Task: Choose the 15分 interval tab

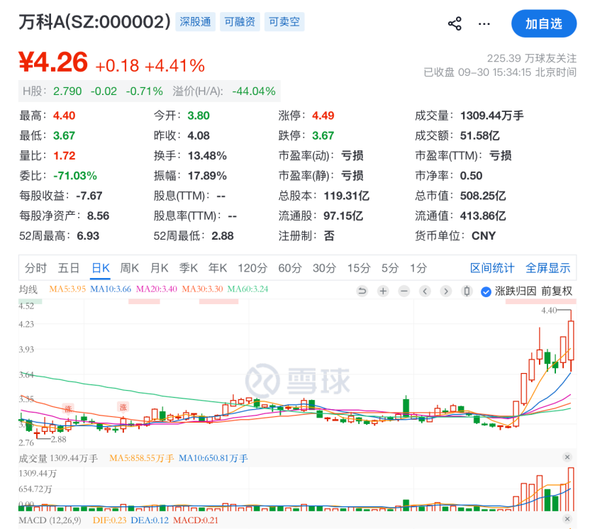Action: [359, 268]
